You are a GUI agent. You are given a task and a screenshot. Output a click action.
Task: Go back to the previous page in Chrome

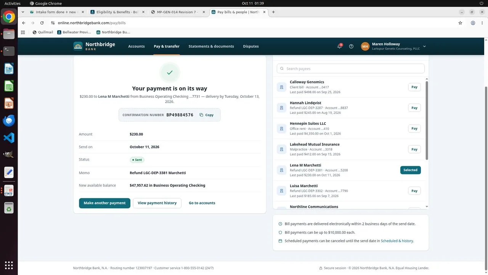pyautogui.click(x=24, y=23)
